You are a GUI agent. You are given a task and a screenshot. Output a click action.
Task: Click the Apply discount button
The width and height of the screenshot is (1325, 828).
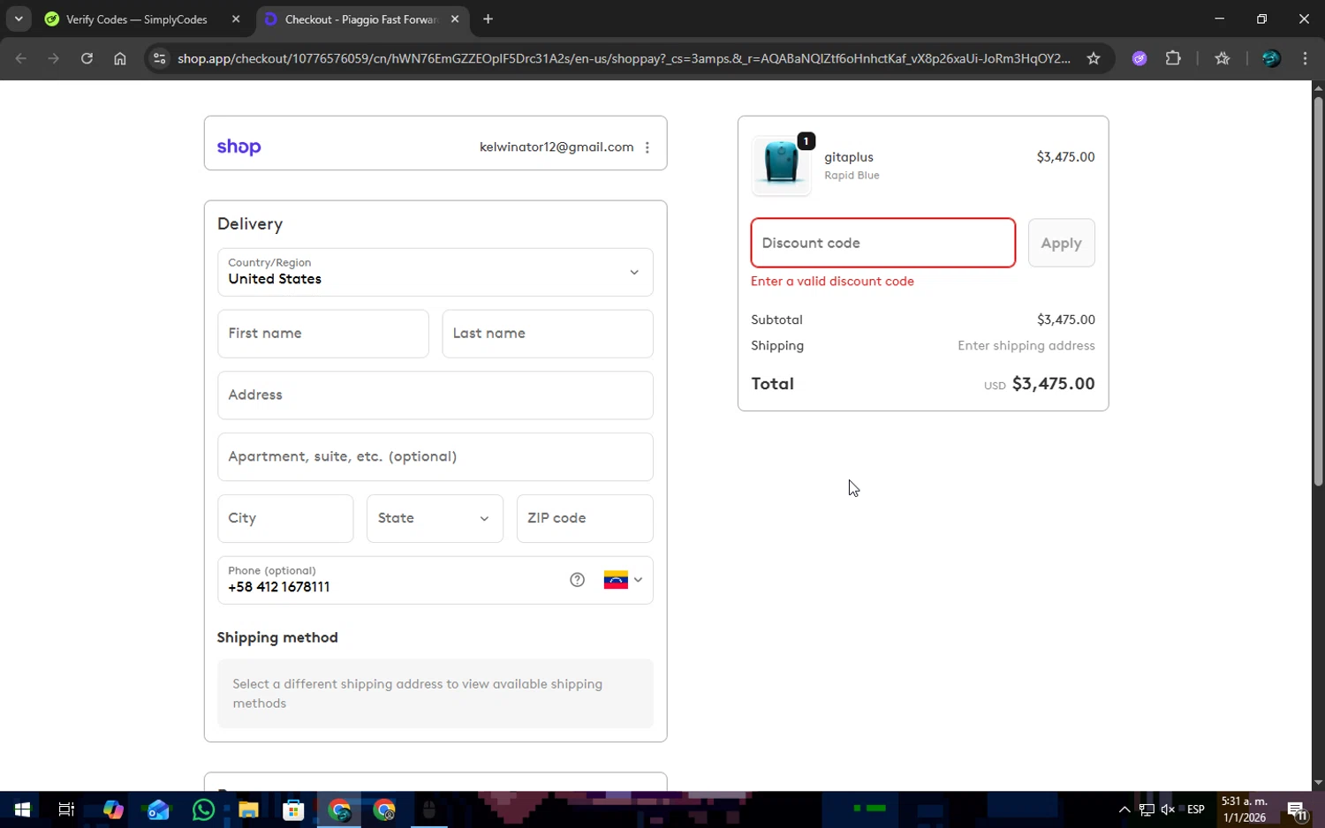click(x=1061, y=243)
